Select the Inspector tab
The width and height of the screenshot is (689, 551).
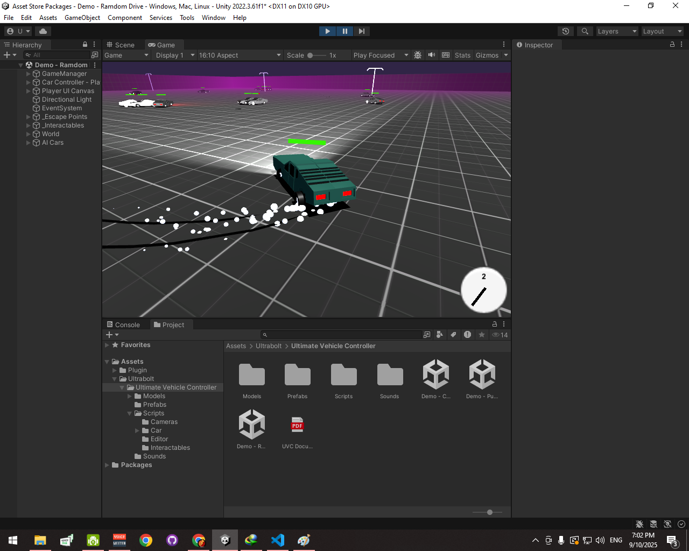point(535,45)
